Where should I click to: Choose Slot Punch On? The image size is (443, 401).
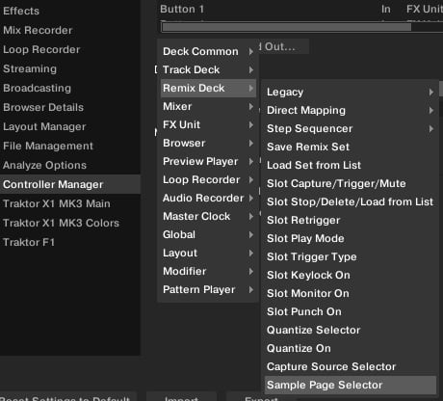pyautogui.click(x=351, y=311)
